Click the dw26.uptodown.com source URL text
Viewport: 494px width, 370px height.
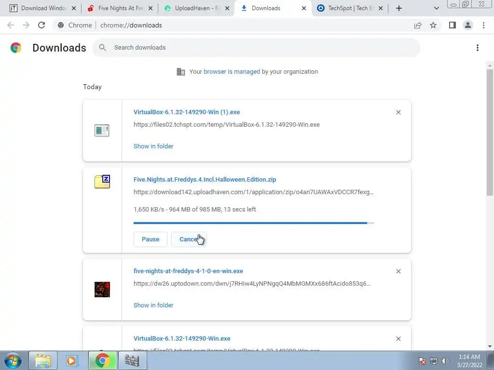tap(252, 283)
